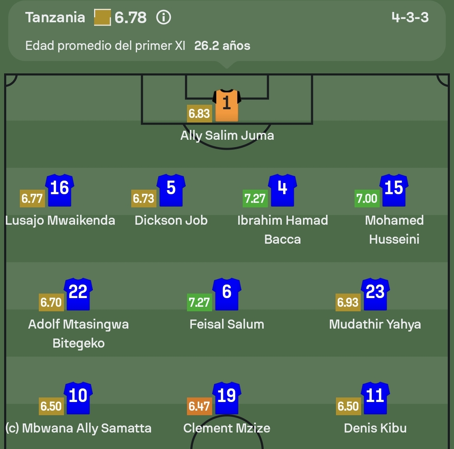Click the orange 6.47 rating badge
This screenshot has width=454, height=449.
click(199, 407)
